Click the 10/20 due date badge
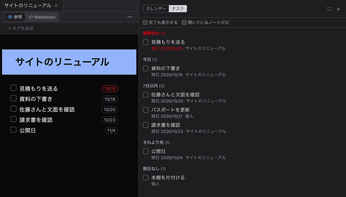This screenshot has width=346, height=197. pyautogui.click(x=110, y=109)
